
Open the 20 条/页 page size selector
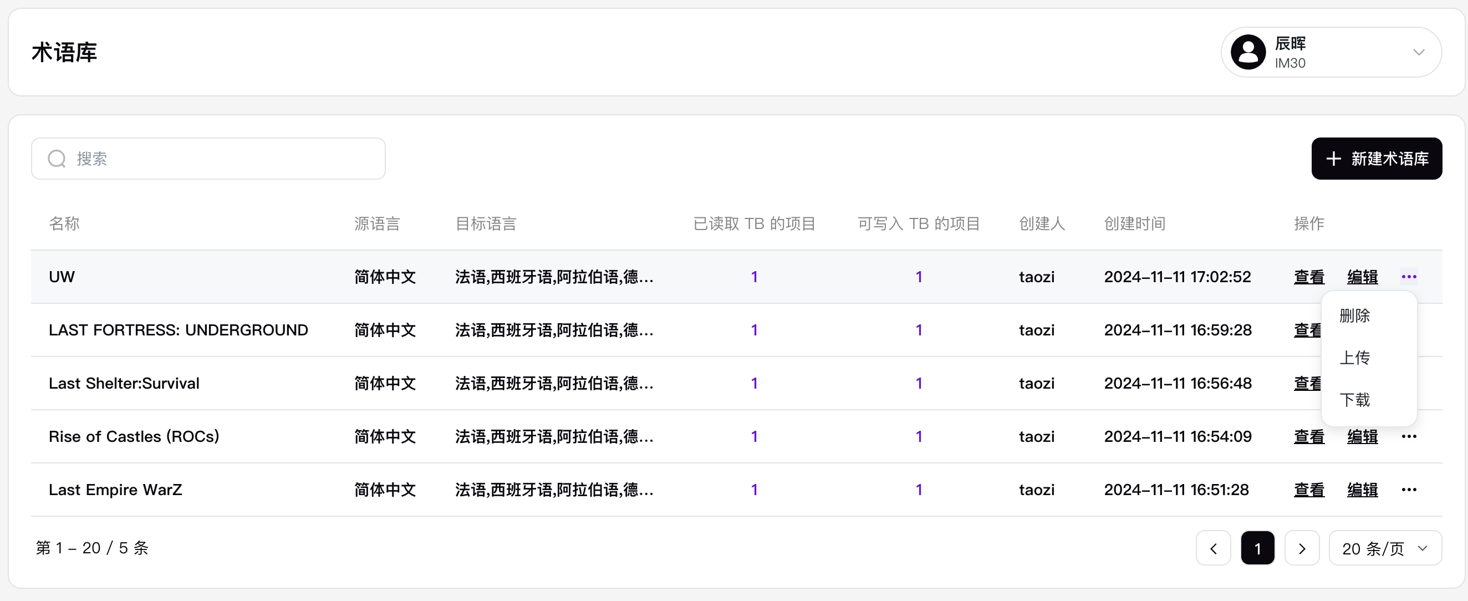(x=1385, y=548)
